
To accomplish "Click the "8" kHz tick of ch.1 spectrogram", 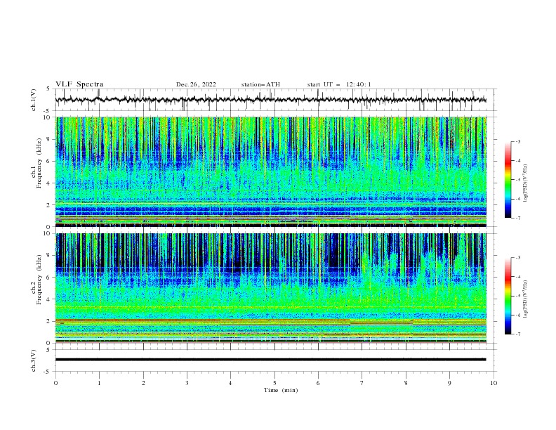I will (x=48, y=139).
